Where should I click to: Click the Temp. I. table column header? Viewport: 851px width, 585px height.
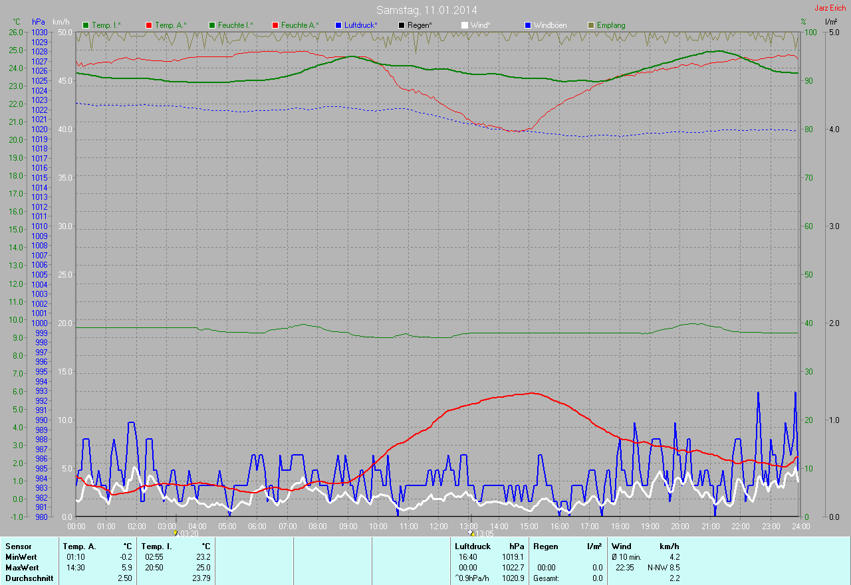pos(156,546)
